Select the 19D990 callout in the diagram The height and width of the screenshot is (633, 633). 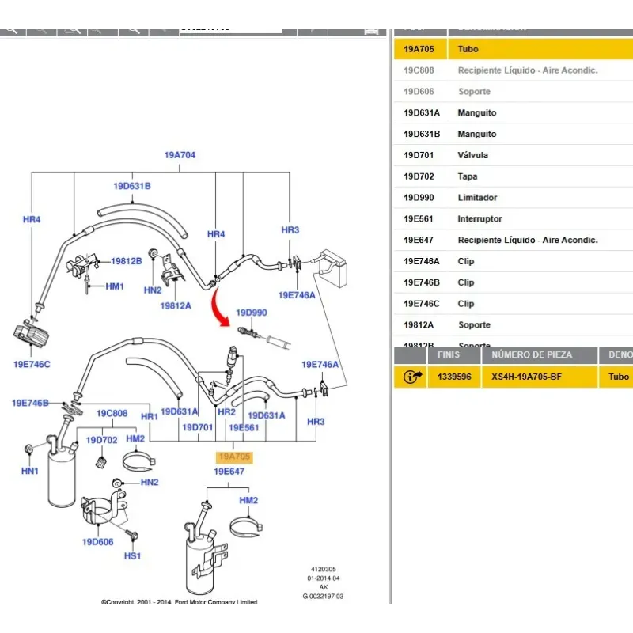(x=252, y=313)
